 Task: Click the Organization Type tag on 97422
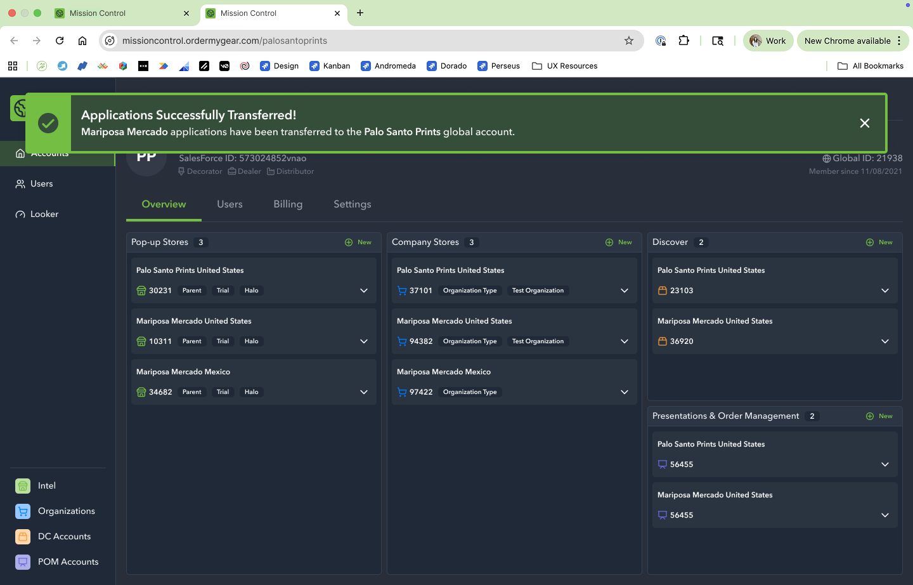[x=470, y=392]
